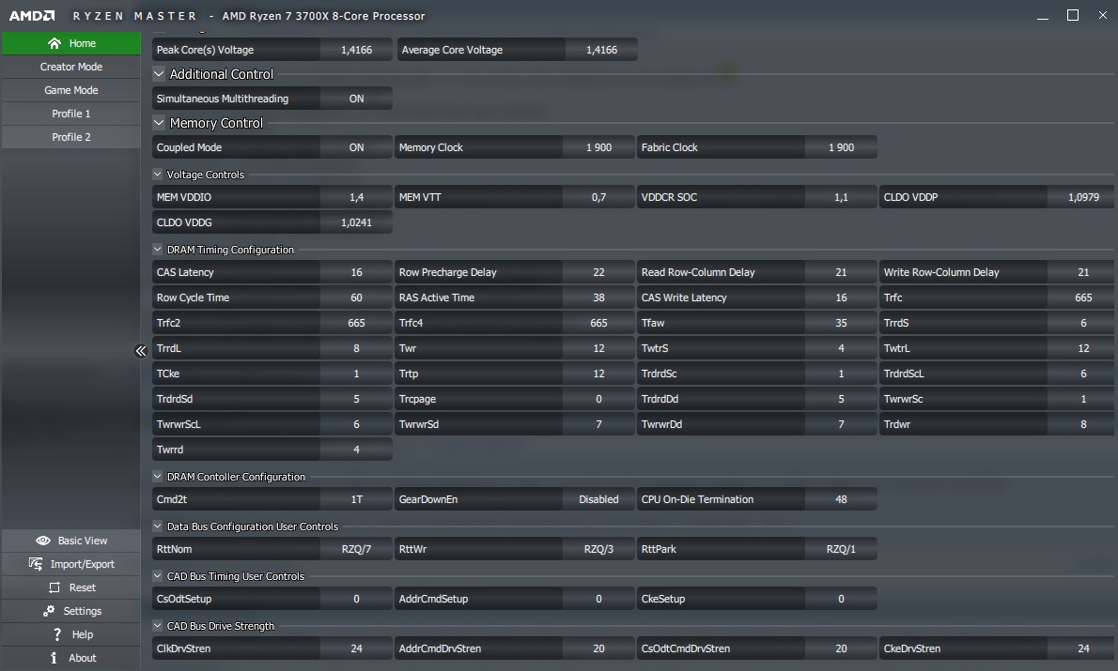1118x671 pixels.
Task: Click the Reset square icon
Action: [54, 587]
